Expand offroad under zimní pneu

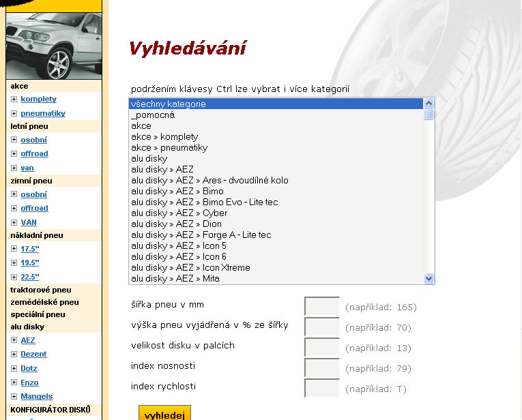[14, 208]
